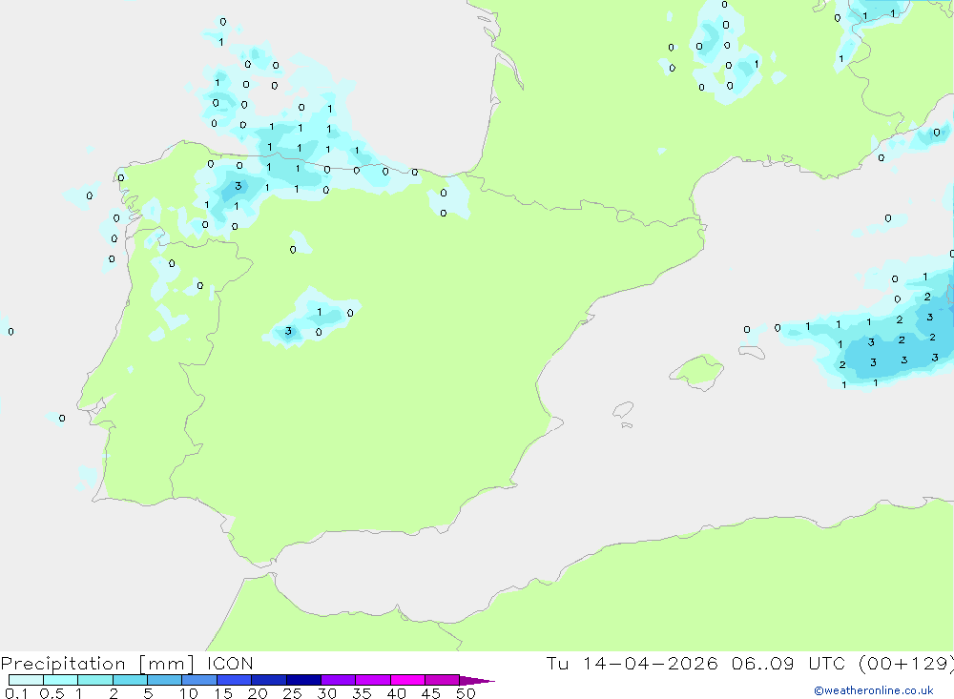Click the legend tick label "15"
Image resolution: width=954 pixels, height=699 pixels.
click(x=223, y=693)
